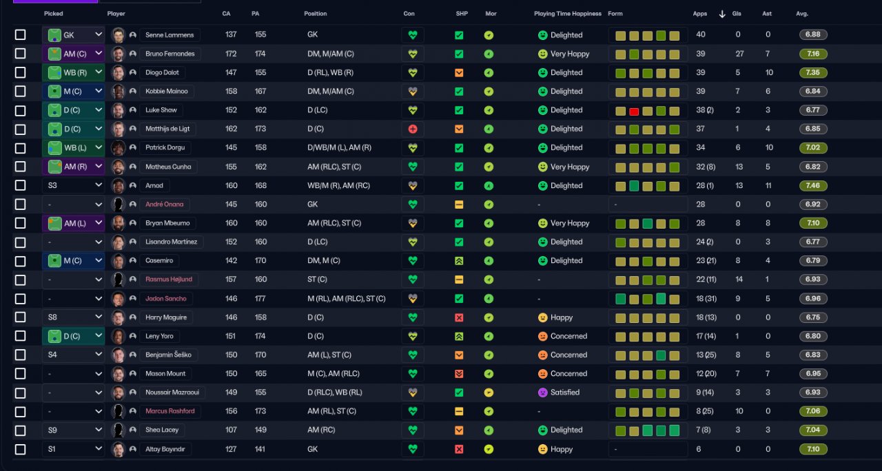This screenshot has height=471, width=882.
Task: Open Jadon Sancho's player name link
Action: (x=166, y=299)
